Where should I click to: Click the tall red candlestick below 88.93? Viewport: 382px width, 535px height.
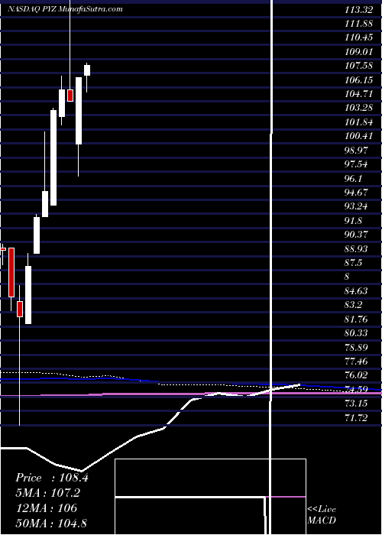(x=11, y=272)
